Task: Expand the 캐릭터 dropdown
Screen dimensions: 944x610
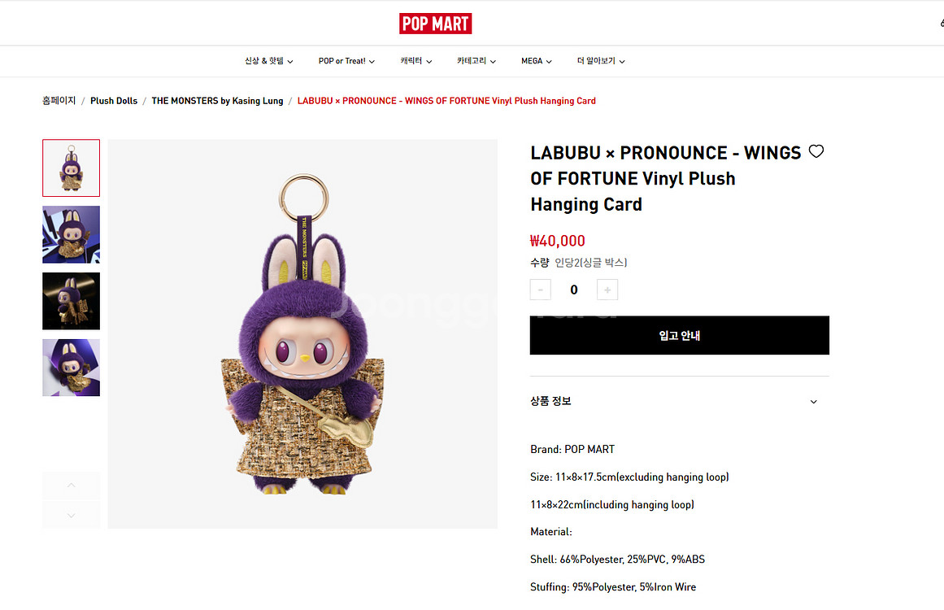Action: coord(416,61)
